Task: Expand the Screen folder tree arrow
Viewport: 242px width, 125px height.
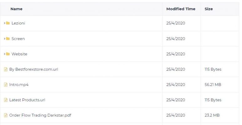Action: pyautogui.click(x=5, y=38)
